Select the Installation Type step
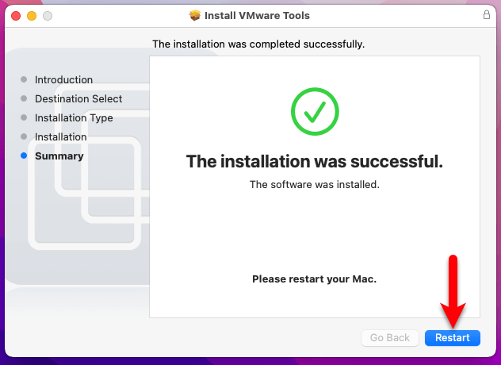The width and height of the screenshot is (501, 365). [x=74, y=118]
